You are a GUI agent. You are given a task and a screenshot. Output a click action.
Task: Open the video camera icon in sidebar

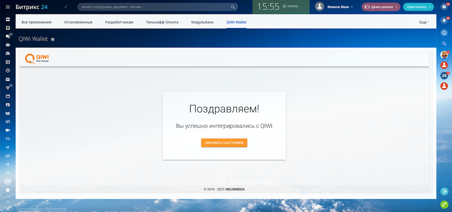point(8,130)
